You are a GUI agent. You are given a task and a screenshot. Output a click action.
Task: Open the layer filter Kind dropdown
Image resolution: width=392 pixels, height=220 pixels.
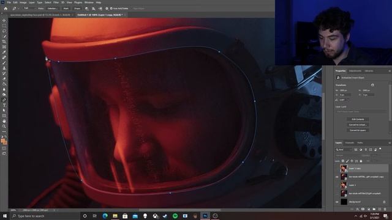[344, 150]
